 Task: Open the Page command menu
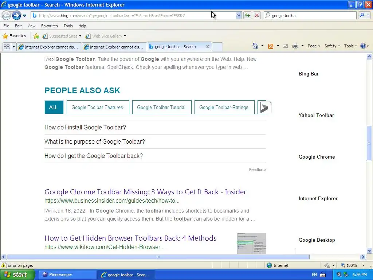pos(314,46)
